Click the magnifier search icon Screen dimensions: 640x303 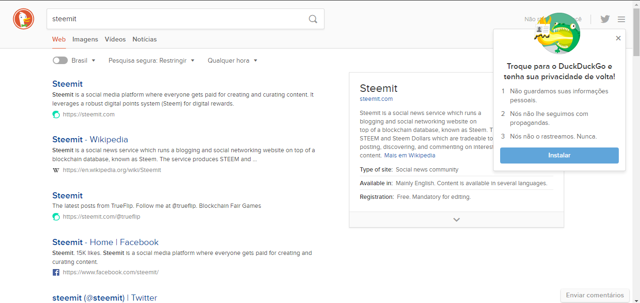click(x=313, y=19)
